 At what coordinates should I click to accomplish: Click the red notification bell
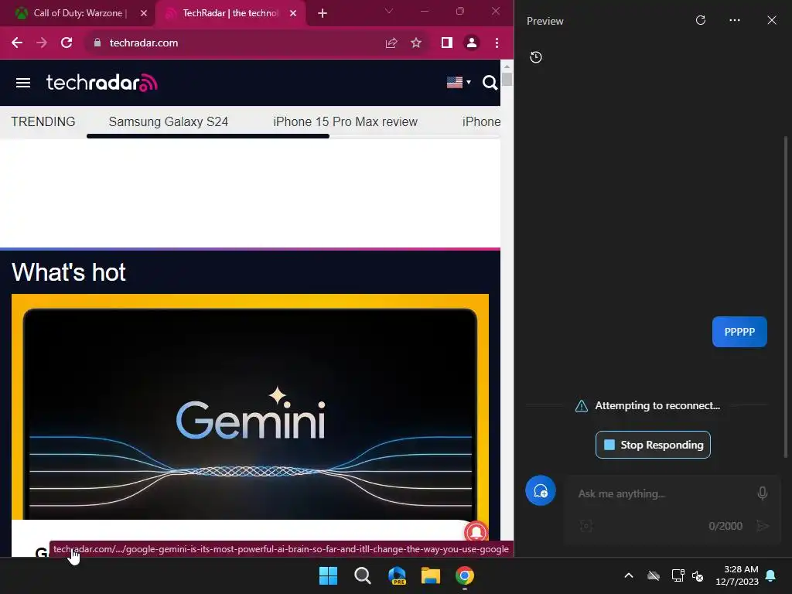(476, 532)
